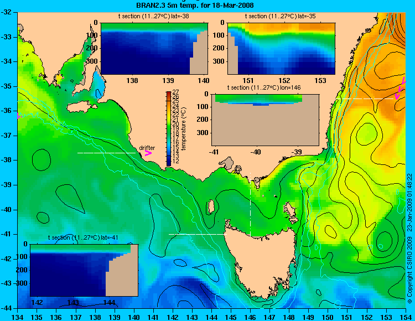Select the magenta drifter arrow marker near the coast
Viewport: 415px width, 321px height.
148,153
